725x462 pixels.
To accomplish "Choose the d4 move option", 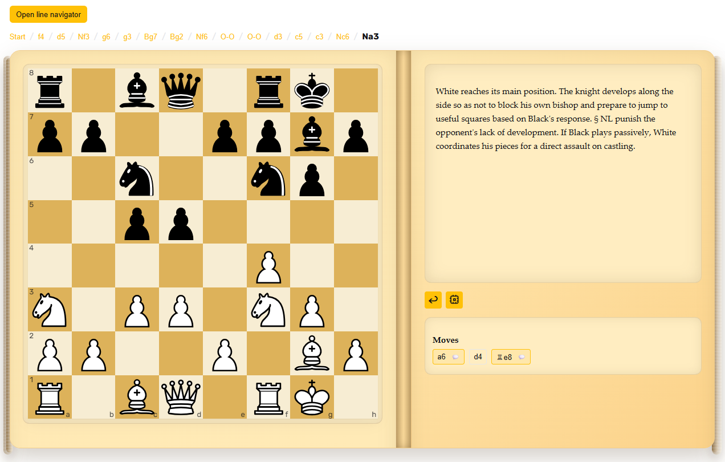I will click(478, 357).
